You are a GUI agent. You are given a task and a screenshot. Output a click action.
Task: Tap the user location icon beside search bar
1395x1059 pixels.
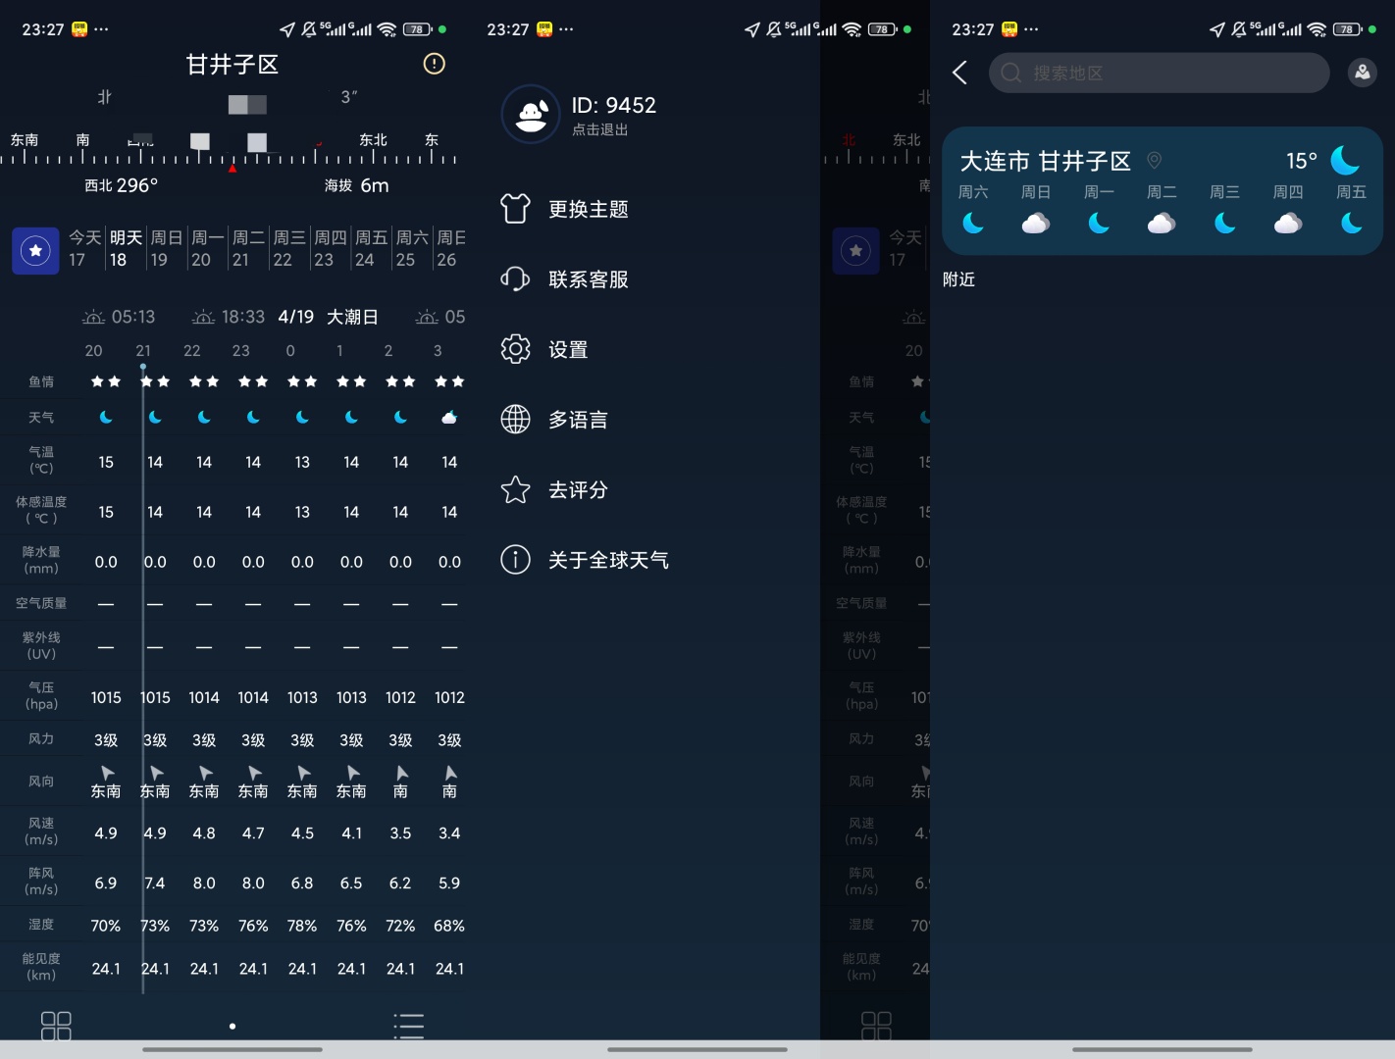1363,73
